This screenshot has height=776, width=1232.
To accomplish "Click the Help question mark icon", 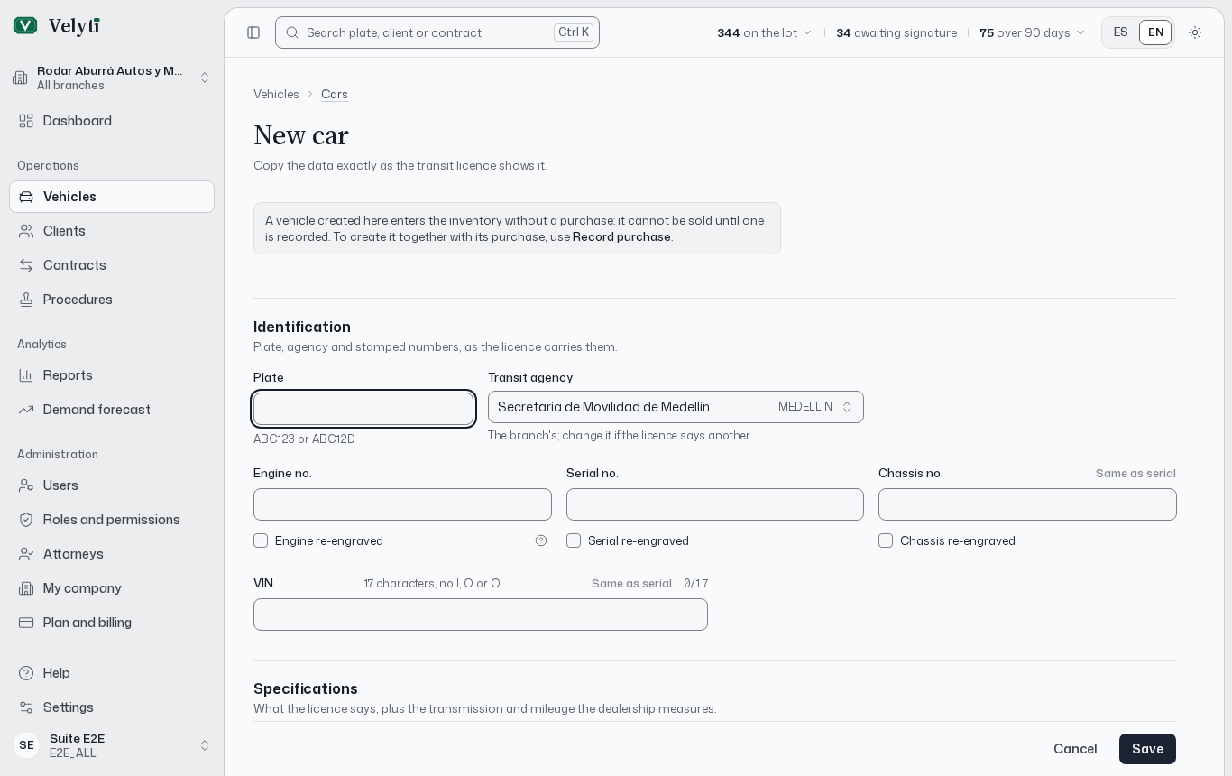I will (26, 673).
